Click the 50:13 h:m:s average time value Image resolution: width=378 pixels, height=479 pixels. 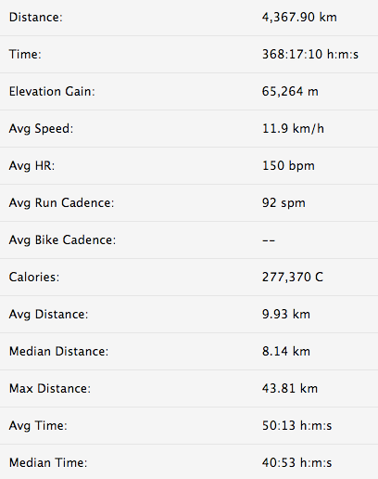[x=296, y=425]
